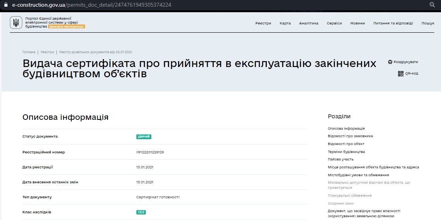Jump to Відомості про об'єкт section
Image resolution: width=441 pixels, height=220 pixels.
(x=346, y=144)
